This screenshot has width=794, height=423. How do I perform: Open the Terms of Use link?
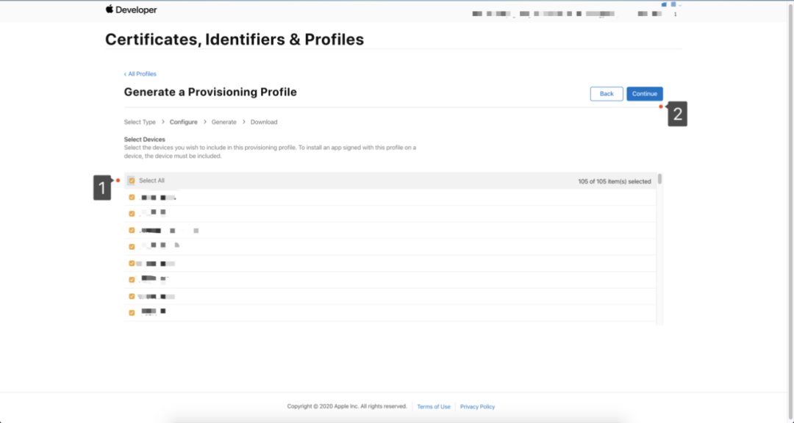pyautogui.click(x=434, y=407)
